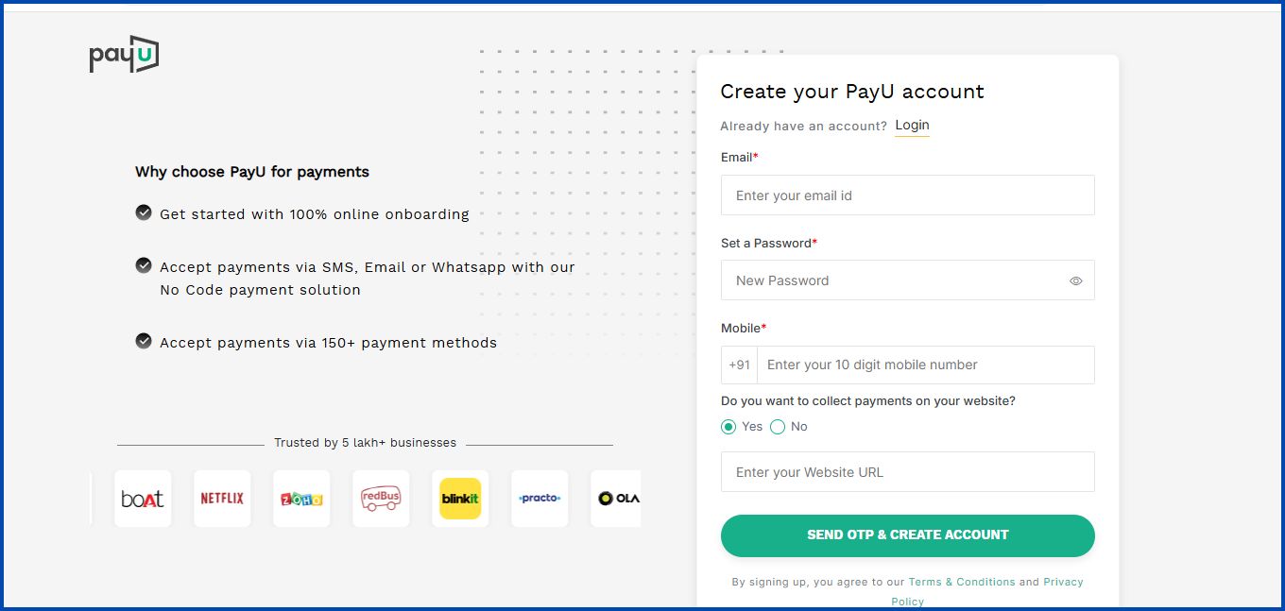
Task: Select Yes for collecting payments on website
Action: pos(728,426)
